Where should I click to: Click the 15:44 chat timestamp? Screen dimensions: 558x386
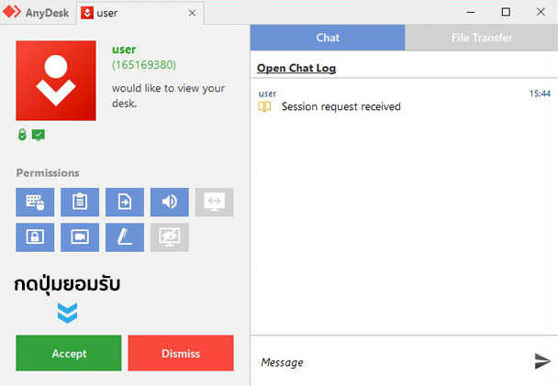(540, 94)
